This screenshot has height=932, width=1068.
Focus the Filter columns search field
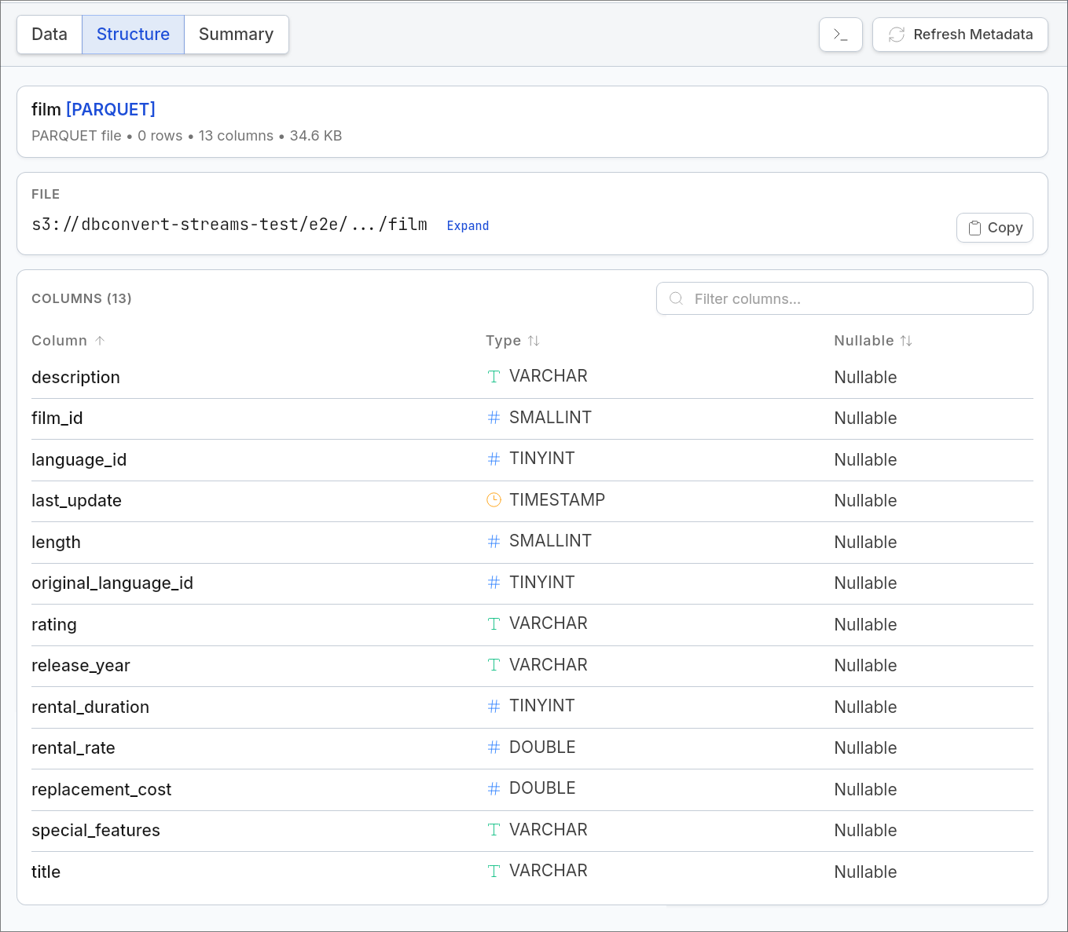[844, 298]
